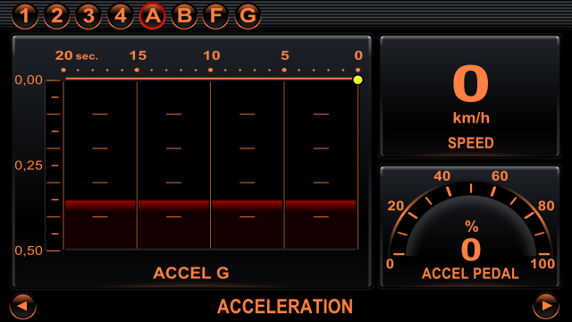Click the 5 seconds timeline mark
The image size is (572, 322).
tap(285, 55)
